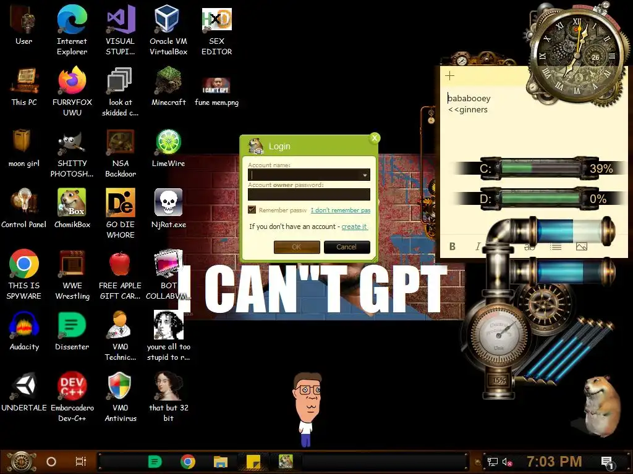The image size is (633, 474).
Task: Open the notification center icon
Action: 607,462
